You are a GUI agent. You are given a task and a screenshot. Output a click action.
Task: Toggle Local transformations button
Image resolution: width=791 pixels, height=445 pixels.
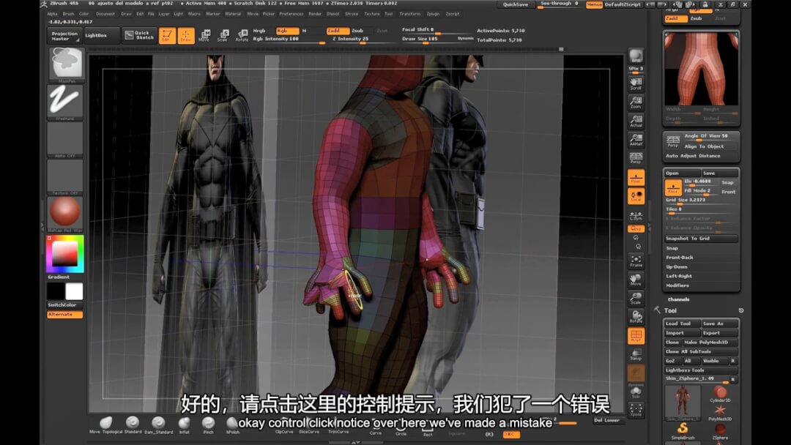[636, 196]
